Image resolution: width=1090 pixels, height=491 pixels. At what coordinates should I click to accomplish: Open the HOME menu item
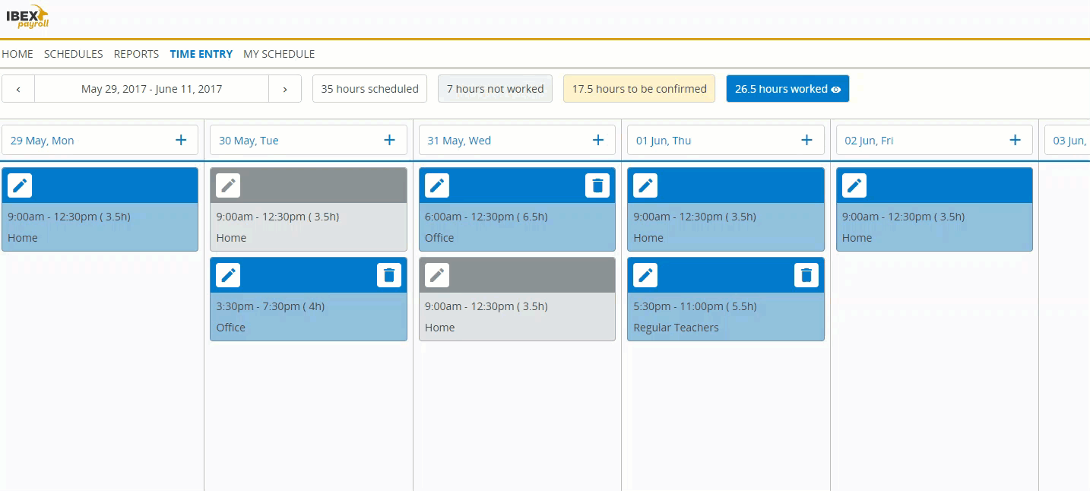click(17, 54)
